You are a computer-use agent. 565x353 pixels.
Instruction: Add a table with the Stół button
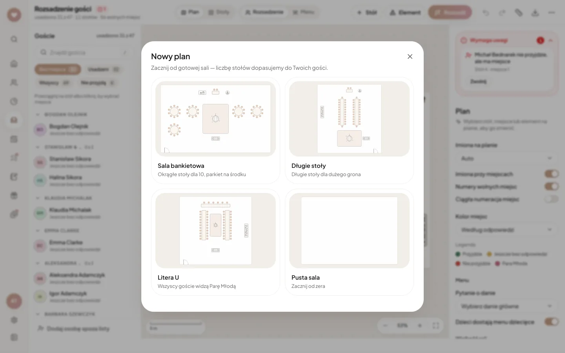click(x=367, y=13)
